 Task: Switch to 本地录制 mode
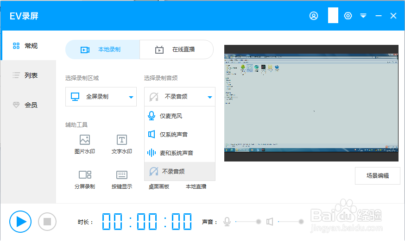102,50
